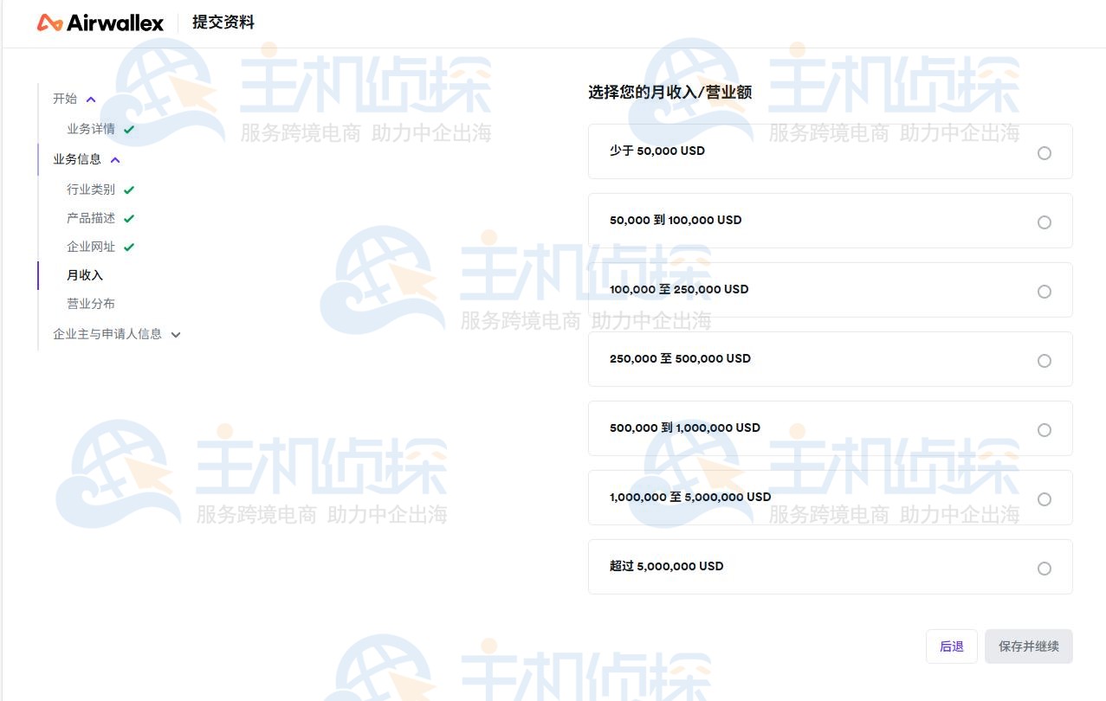Screen dimensions: 1106x701
Task: Click the checkmark icon next to 企业网址
Action: [130, 246]
